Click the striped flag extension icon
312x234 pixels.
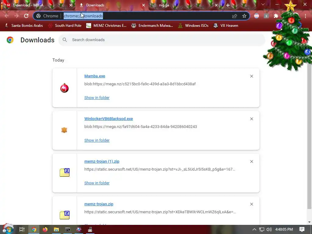pyautogui.click(x=257, y=16)
